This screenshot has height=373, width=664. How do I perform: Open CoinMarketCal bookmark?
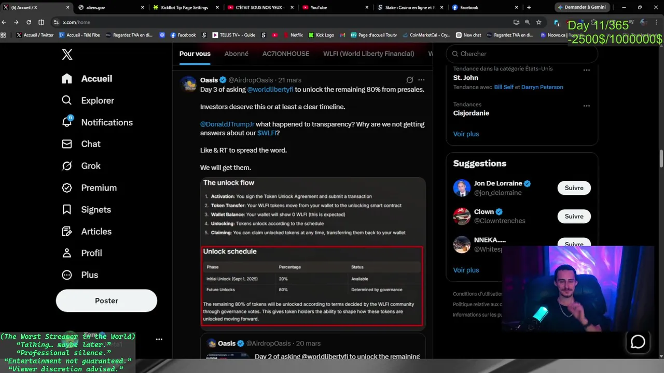(x=426, y=35)
